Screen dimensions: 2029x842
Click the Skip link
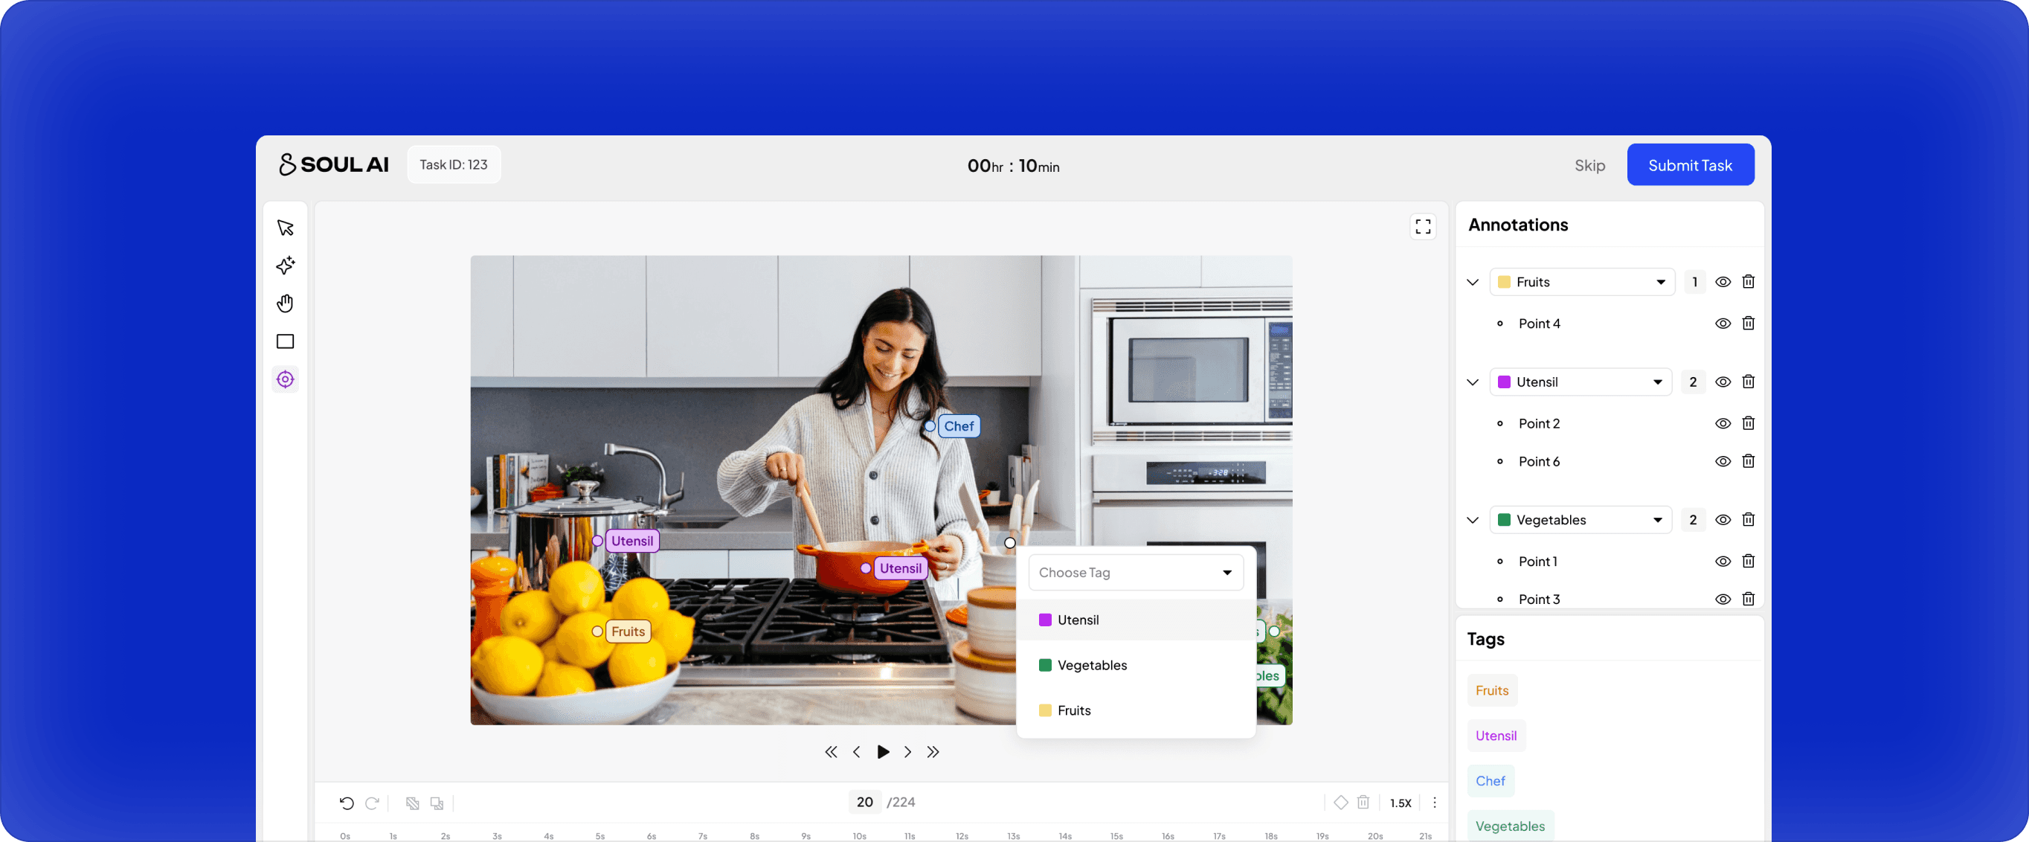click(1589, 165)
